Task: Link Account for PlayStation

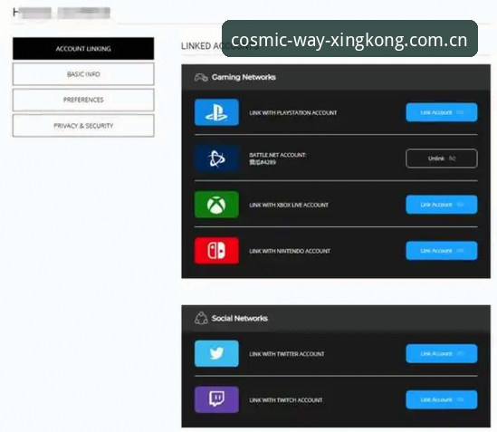Action: pos(442,112)
